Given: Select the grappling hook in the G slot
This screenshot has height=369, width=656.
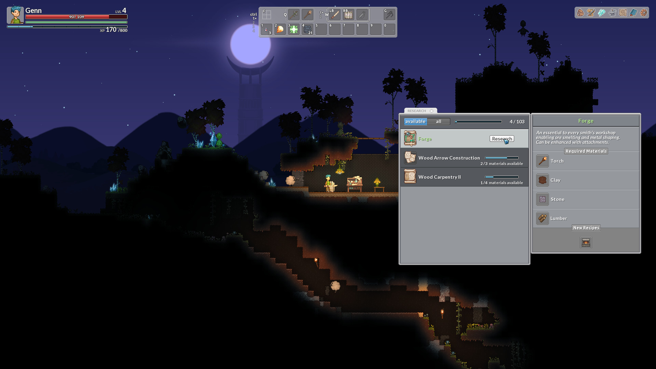Looking at the screenshot, I should pos(389,15).
